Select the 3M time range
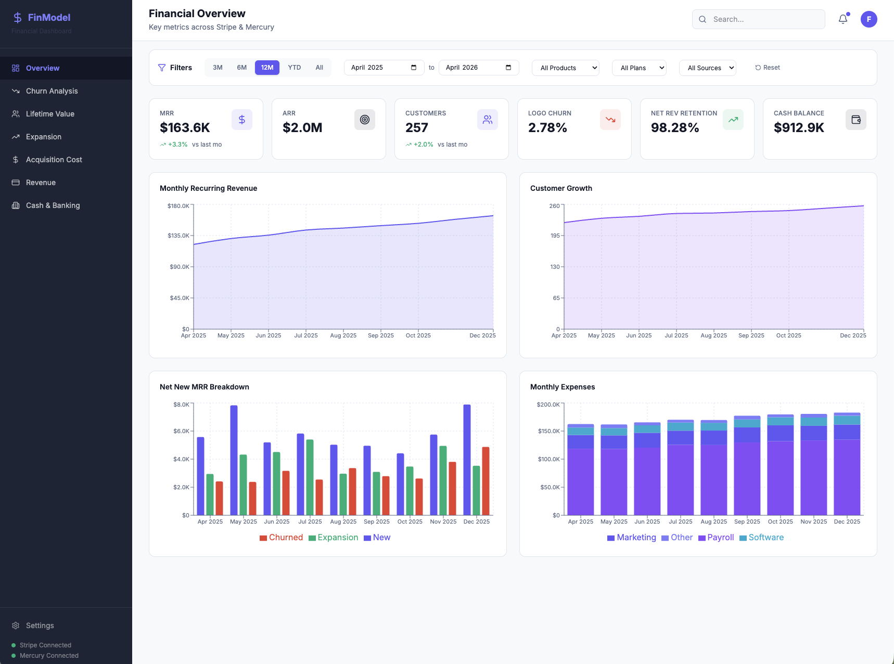The image size is (894, 664). click(218, 68)
